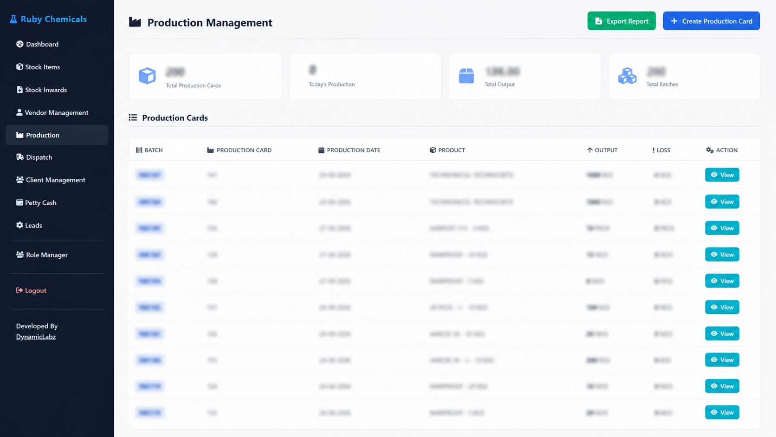Click the up arrow icon in OUTPUT header
The height and width of the screenshot is (437, 776).
pos(590,150)
